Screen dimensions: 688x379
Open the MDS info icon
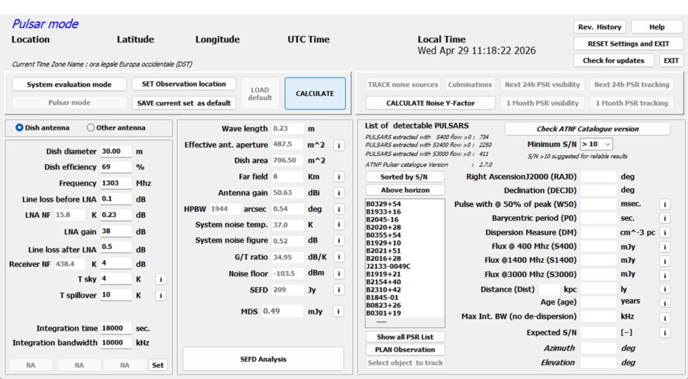[338, 311]
